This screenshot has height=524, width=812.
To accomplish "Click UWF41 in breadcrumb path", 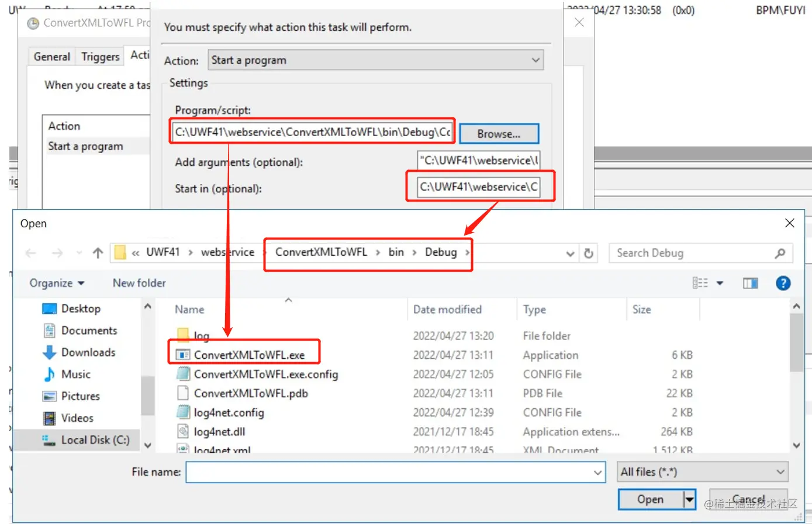I will tap(163, 252).
